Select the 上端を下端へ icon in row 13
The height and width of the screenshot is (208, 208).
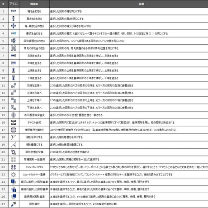[14, 100]
